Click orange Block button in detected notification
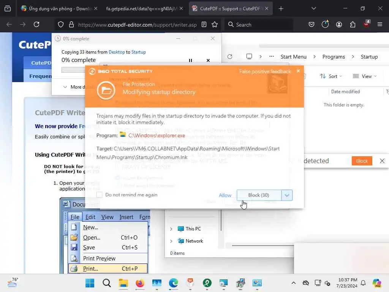389x292 pixels. 362,161
